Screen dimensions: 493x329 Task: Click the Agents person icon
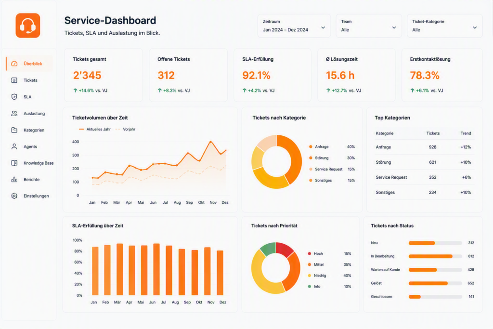14,146
